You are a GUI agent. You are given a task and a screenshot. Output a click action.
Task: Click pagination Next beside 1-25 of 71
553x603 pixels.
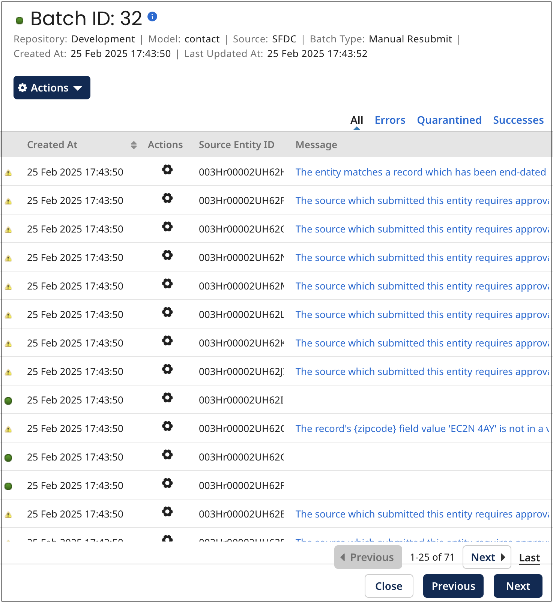click(x=487, y=557)
